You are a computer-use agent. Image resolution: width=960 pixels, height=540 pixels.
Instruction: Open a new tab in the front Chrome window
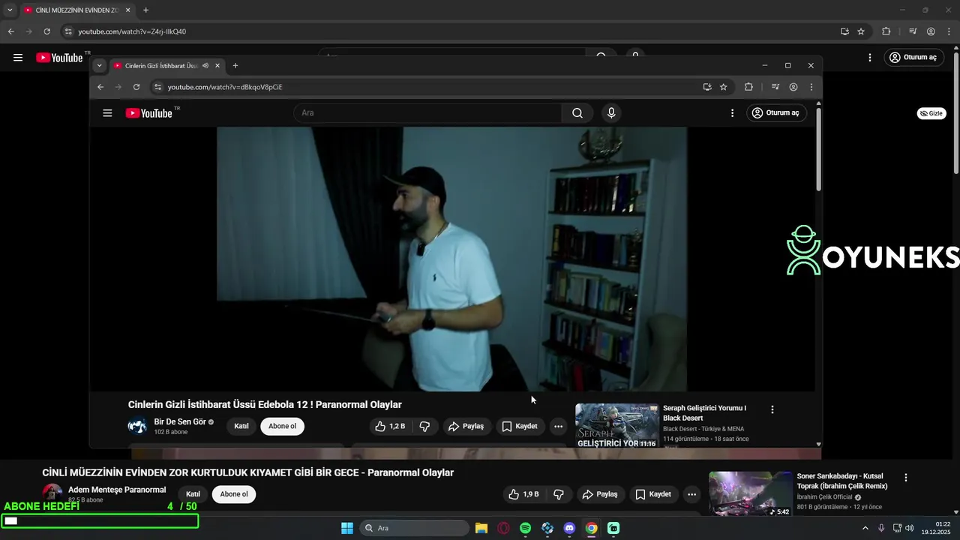click(235, 66)
